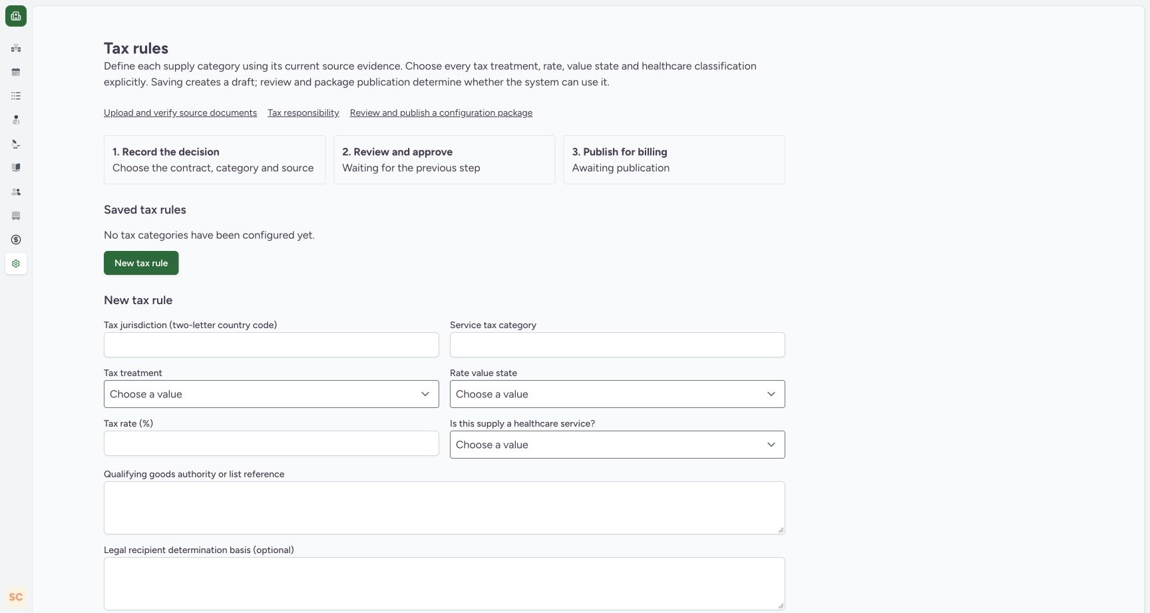Open the microscope icon in sidebar
Viewport: 1150px width, 613px height.
tap(16, 144)
